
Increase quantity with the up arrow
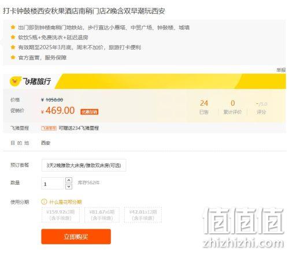[x=69, y=180]
